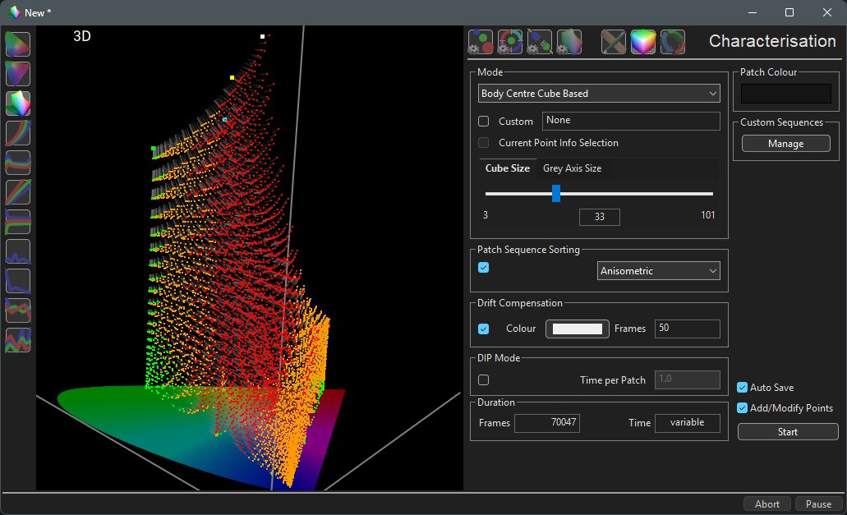Enable the DIP Mode checkbox
Viewport: 847px width, 515px height.
tap(483, 380)
